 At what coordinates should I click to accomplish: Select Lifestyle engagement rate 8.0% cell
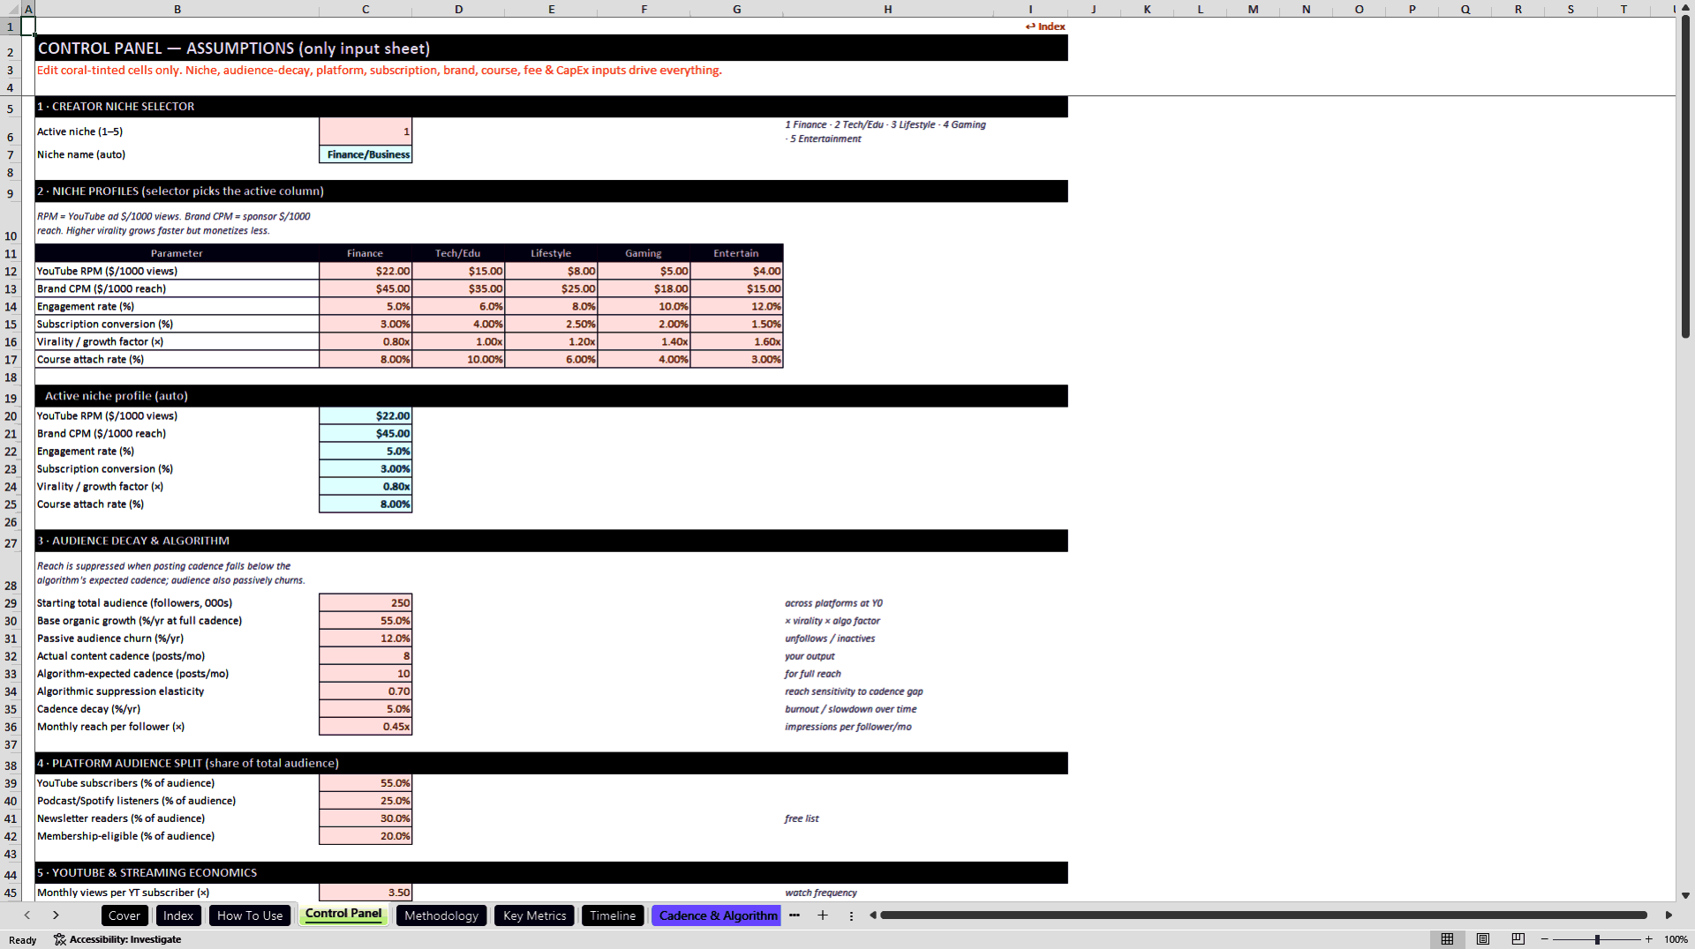point(551,306)
